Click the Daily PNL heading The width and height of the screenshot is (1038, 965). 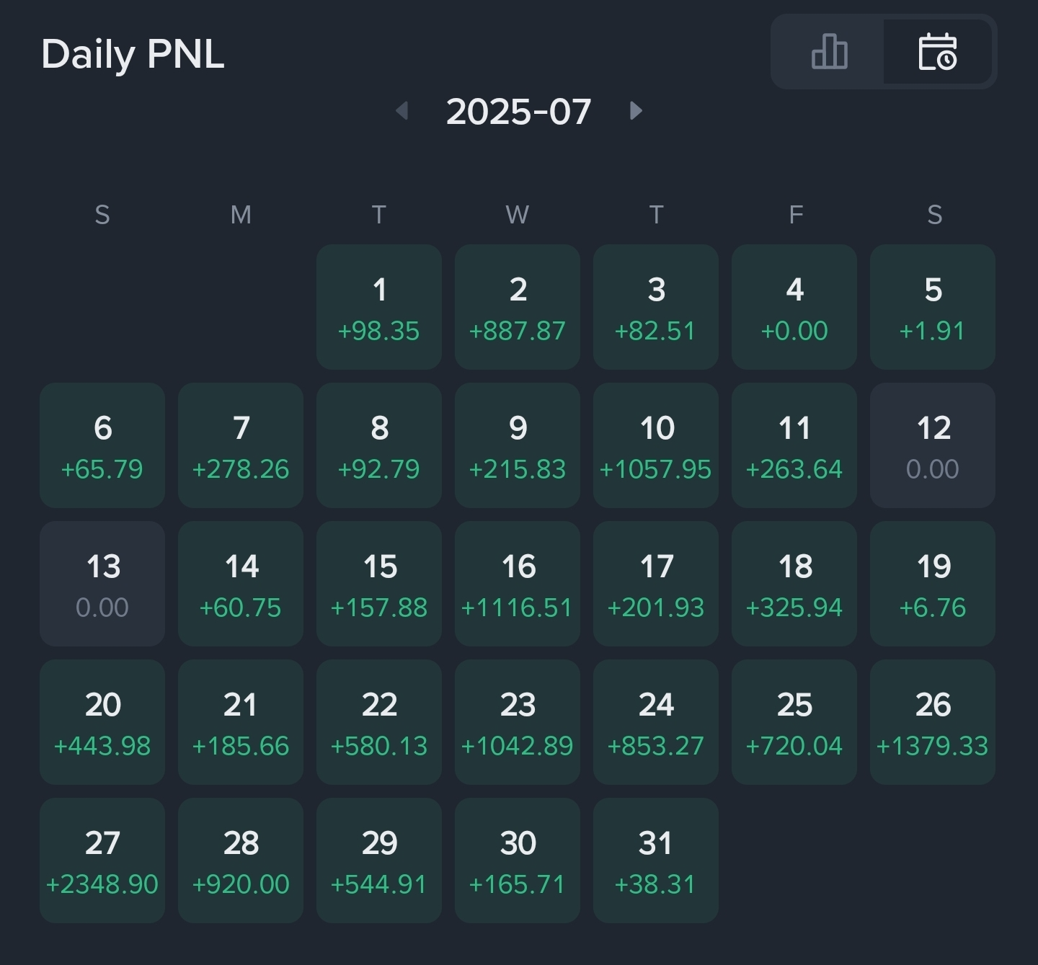click(133, 53)
